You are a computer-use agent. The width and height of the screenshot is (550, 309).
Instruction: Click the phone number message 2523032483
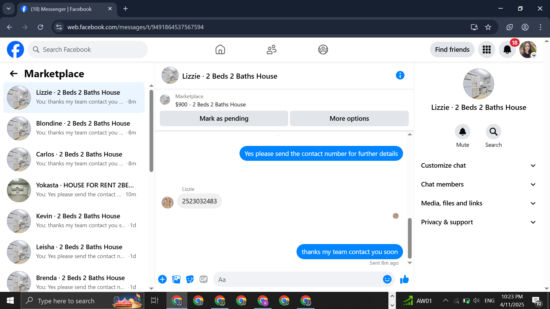[199, 201]
